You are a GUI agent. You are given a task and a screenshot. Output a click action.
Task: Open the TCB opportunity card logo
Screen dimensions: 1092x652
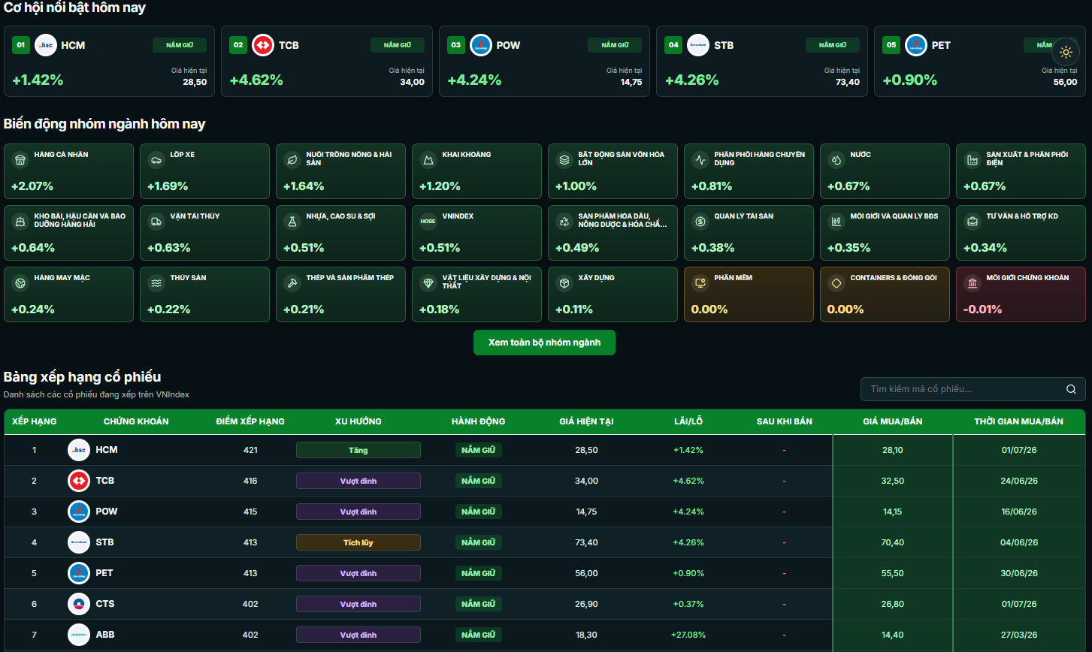(263, 45)
